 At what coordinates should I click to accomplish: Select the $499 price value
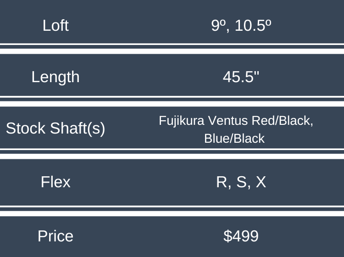241,236
